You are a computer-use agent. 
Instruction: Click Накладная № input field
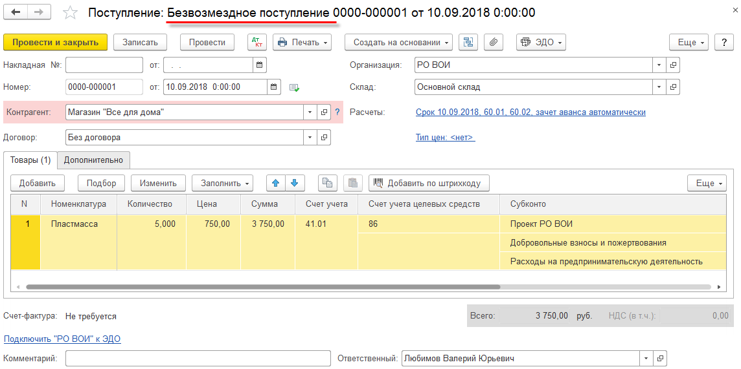tap(104, 65)
